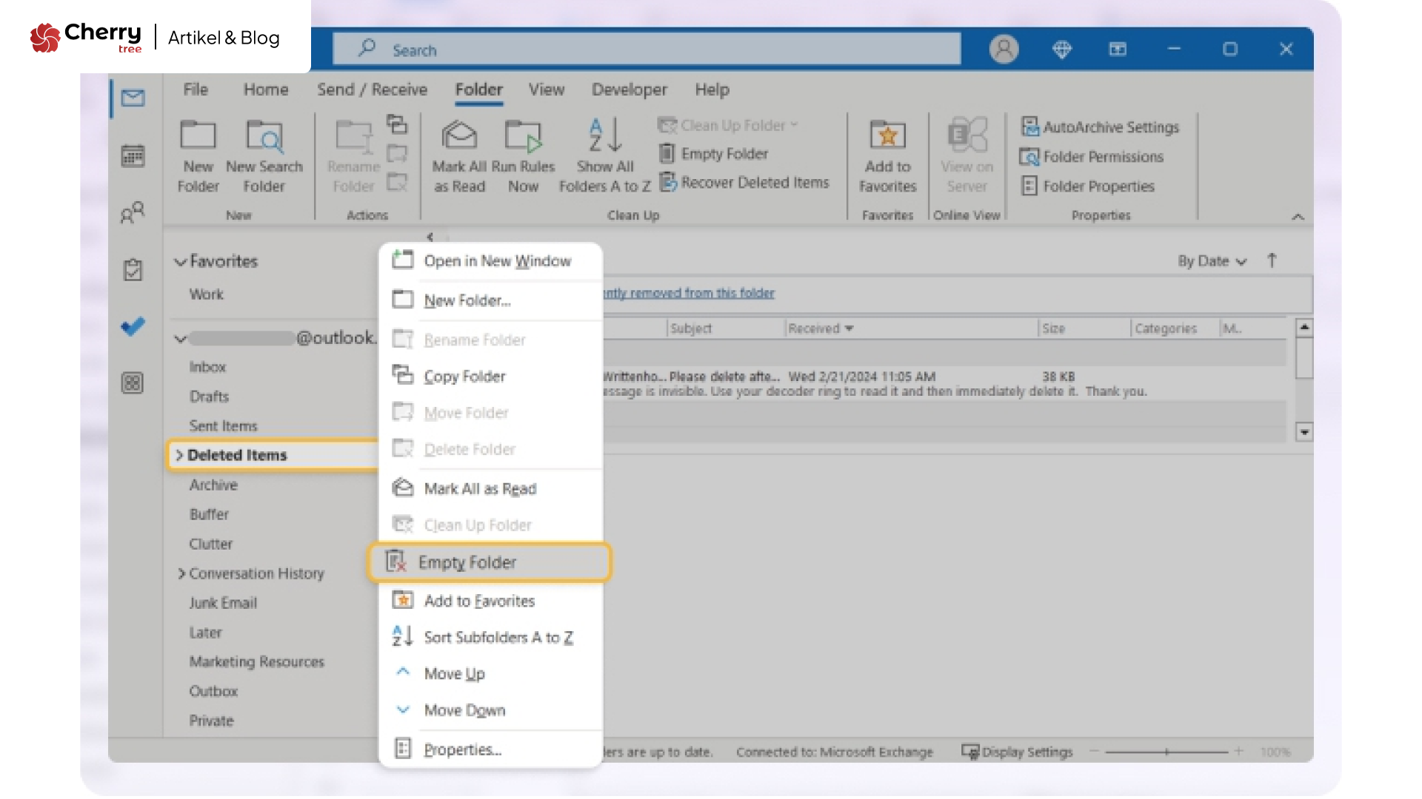The height and width of the screenshot is (799, 1422).
Task: Expand the Conversation History folder
Action: (x=181, y=573)
